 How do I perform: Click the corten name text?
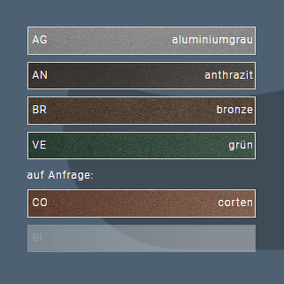[x=235, y=203]
